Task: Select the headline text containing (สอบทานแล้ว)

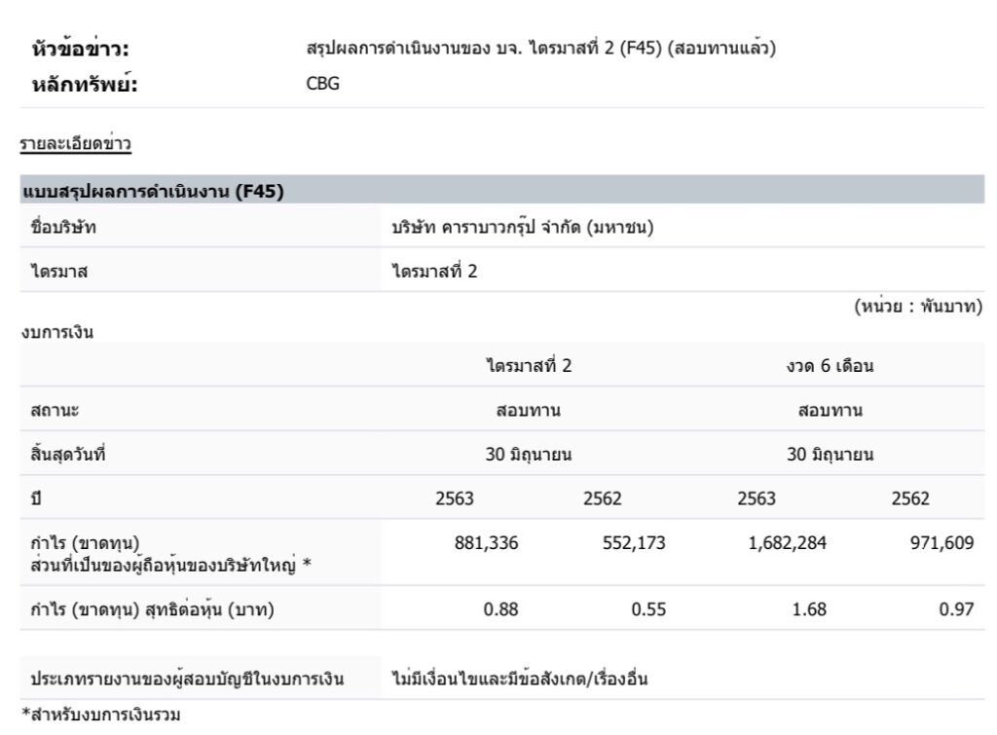Action: [x=540, y=50]
